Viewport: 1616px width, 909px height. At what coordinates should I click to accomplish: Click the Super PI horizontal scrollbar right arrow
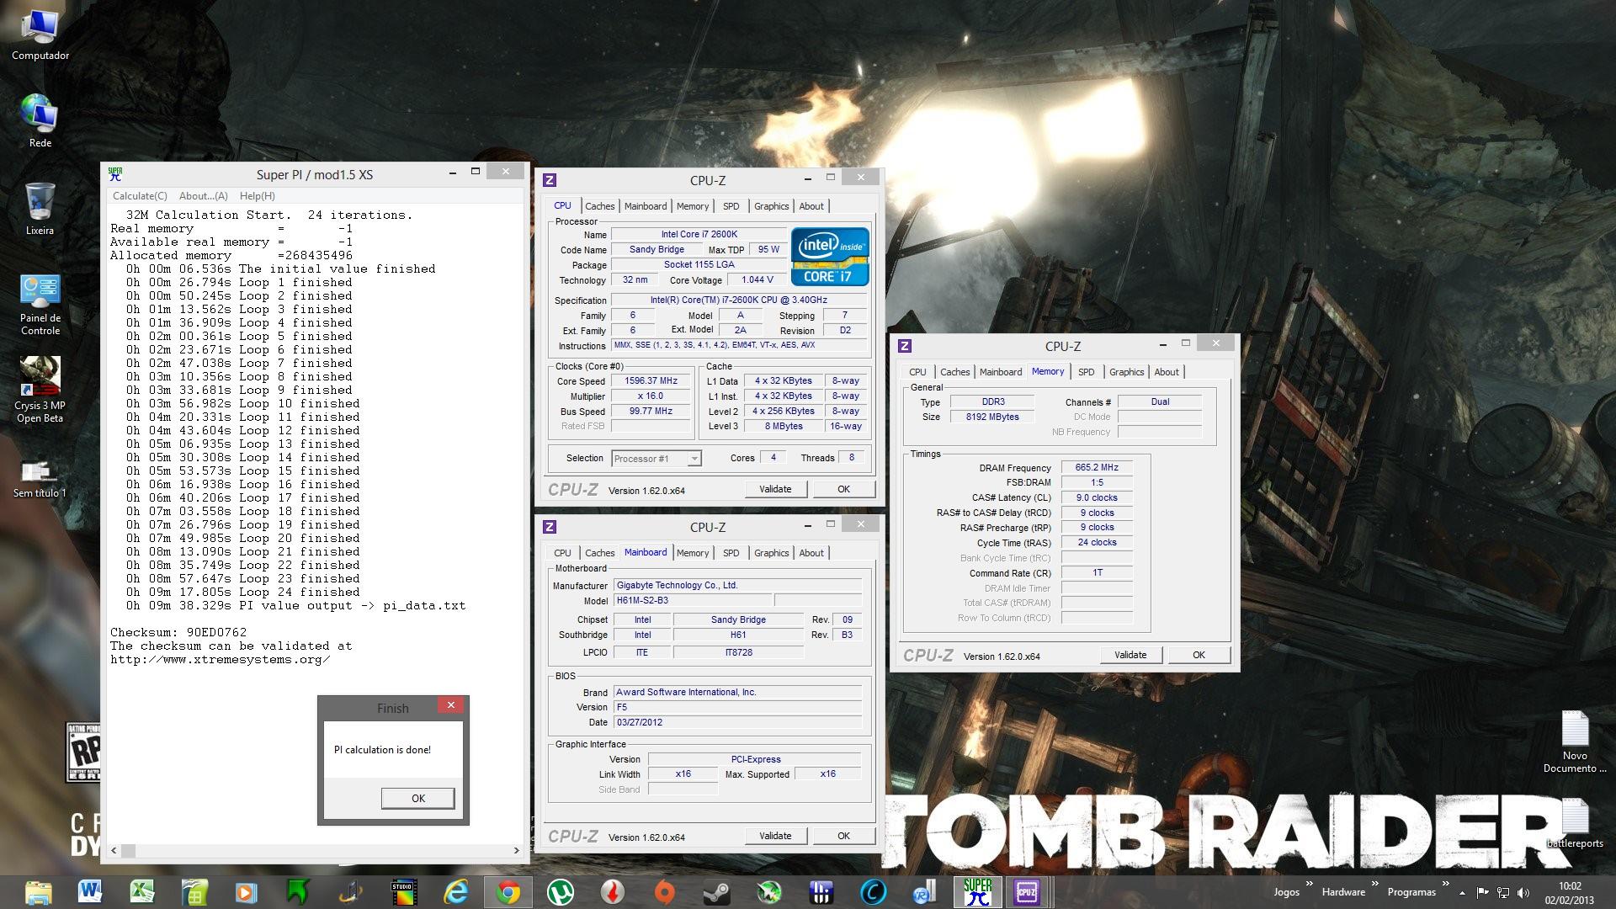click(x=516, y=850)
